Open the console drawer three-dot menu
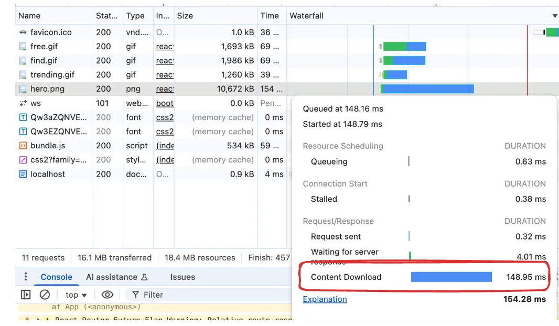 pyautogui.click(x=26, y=277)
